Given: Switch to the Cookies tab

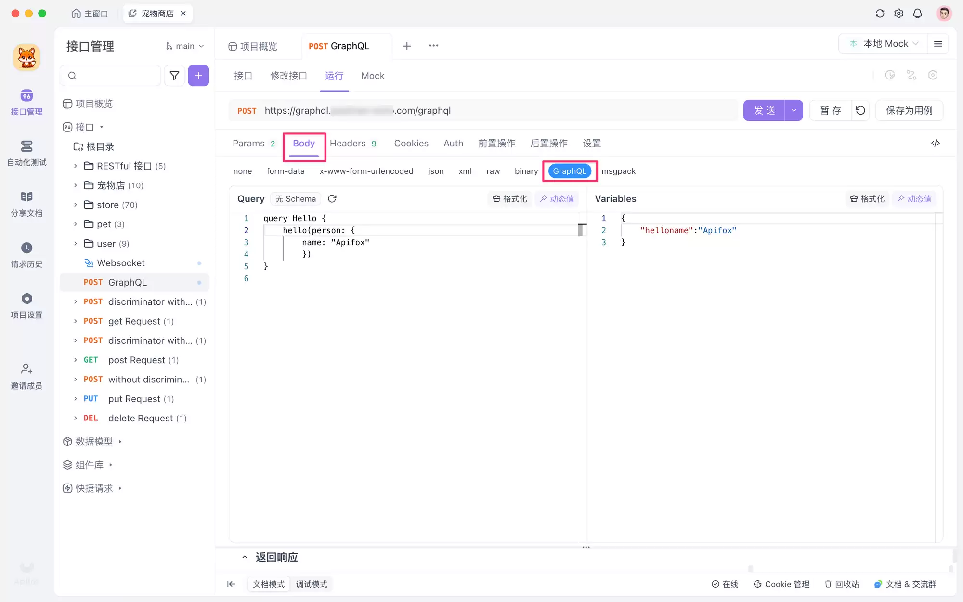Looking at the screenshot, I should pyautogui.click(x=411, y=144).
